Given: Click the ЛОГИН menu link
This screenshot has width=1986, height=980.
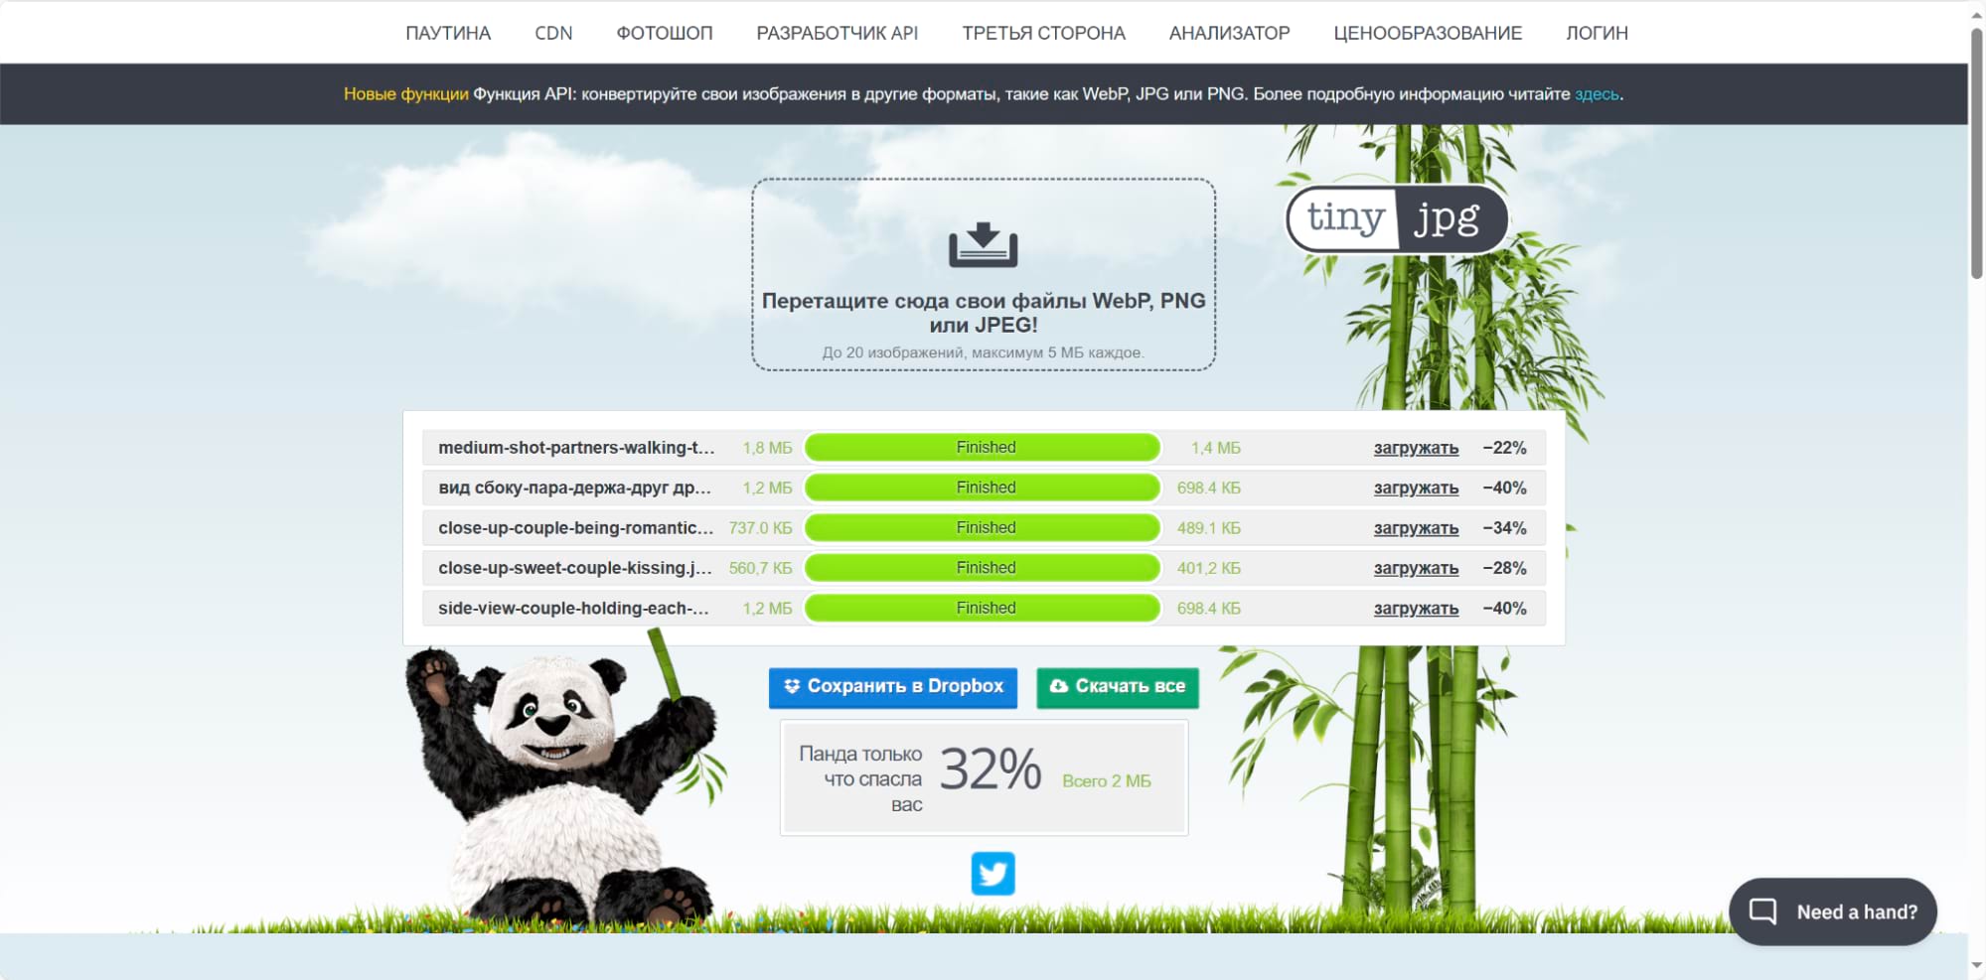Looking at the screenshot, I should (x=1597, y=33).
